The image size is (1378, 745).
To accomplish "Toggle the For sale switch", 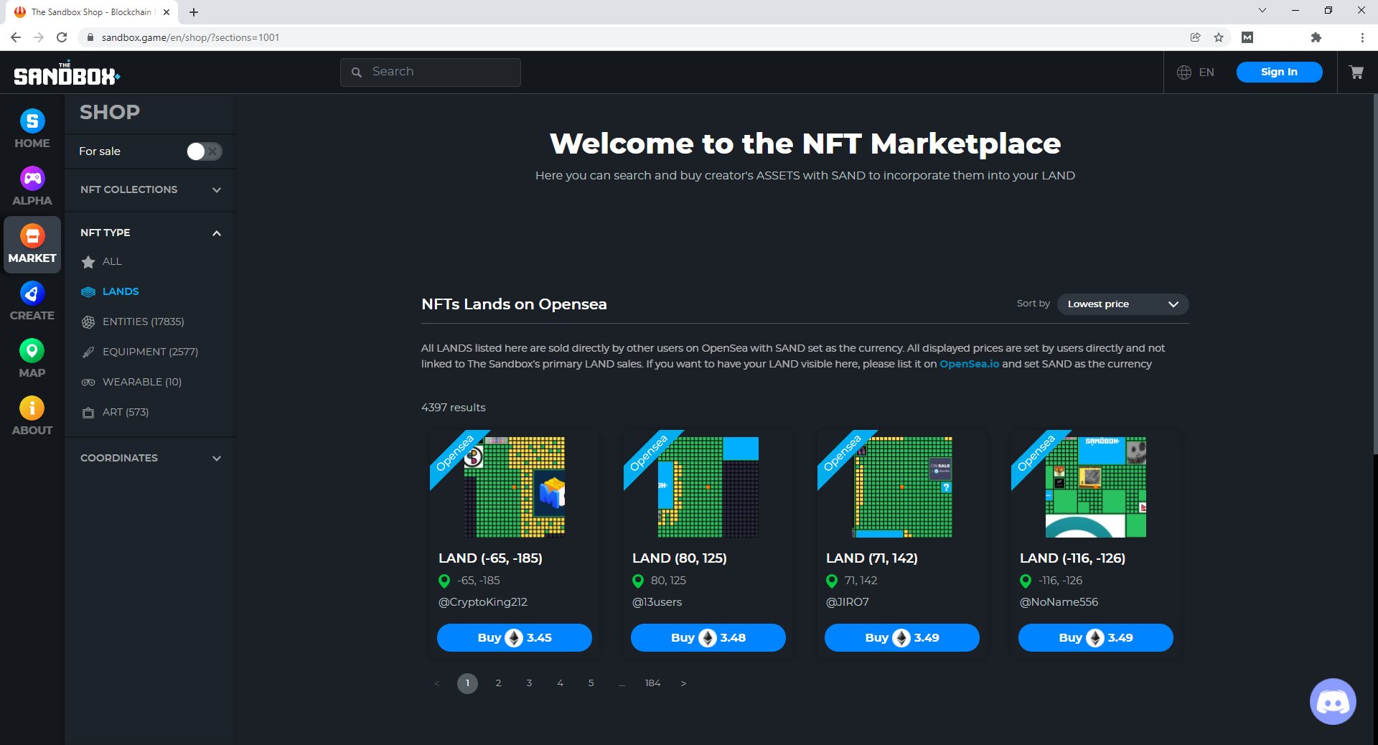I will [204, 151].
